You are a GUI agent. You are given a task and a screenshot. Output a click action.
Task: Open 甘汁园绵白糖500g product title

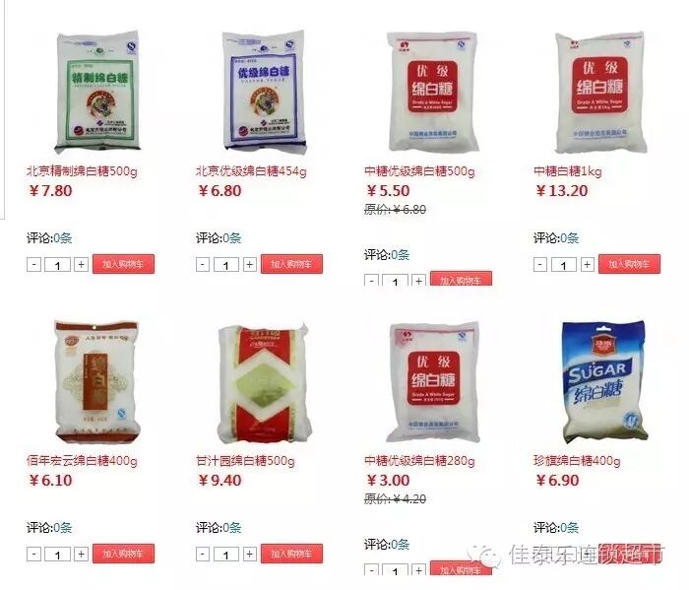pyautogui.click(x=245, y=460)
